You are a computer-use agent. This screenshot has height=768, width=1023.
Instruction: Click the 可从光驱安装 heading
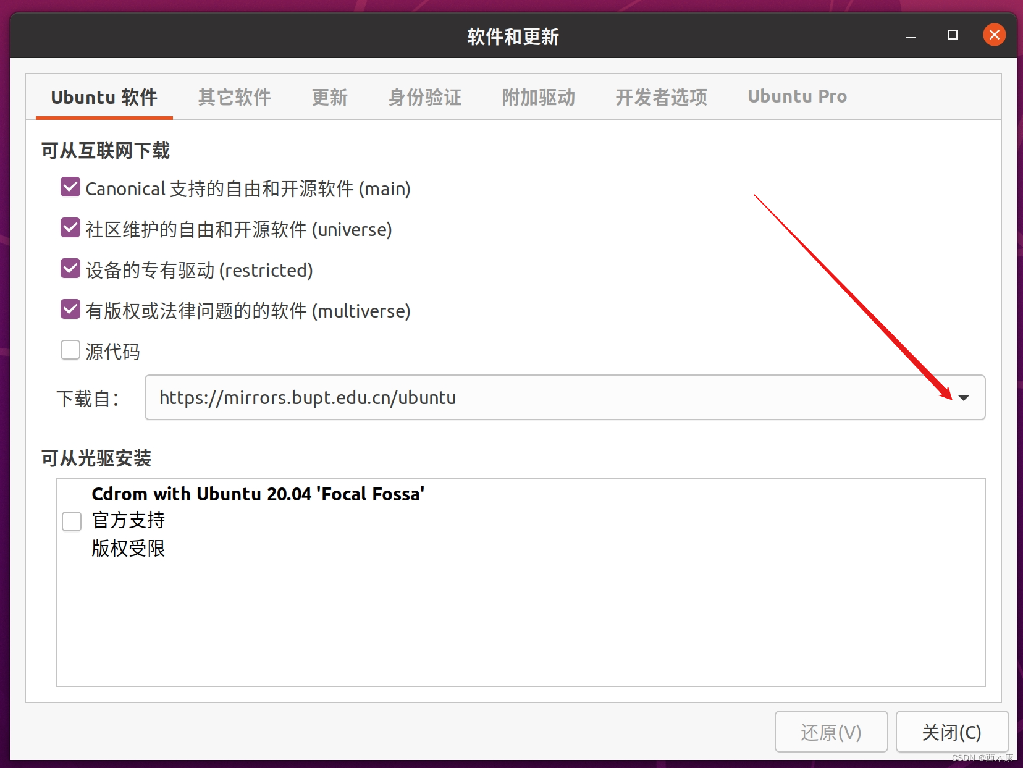pos(96,458)
